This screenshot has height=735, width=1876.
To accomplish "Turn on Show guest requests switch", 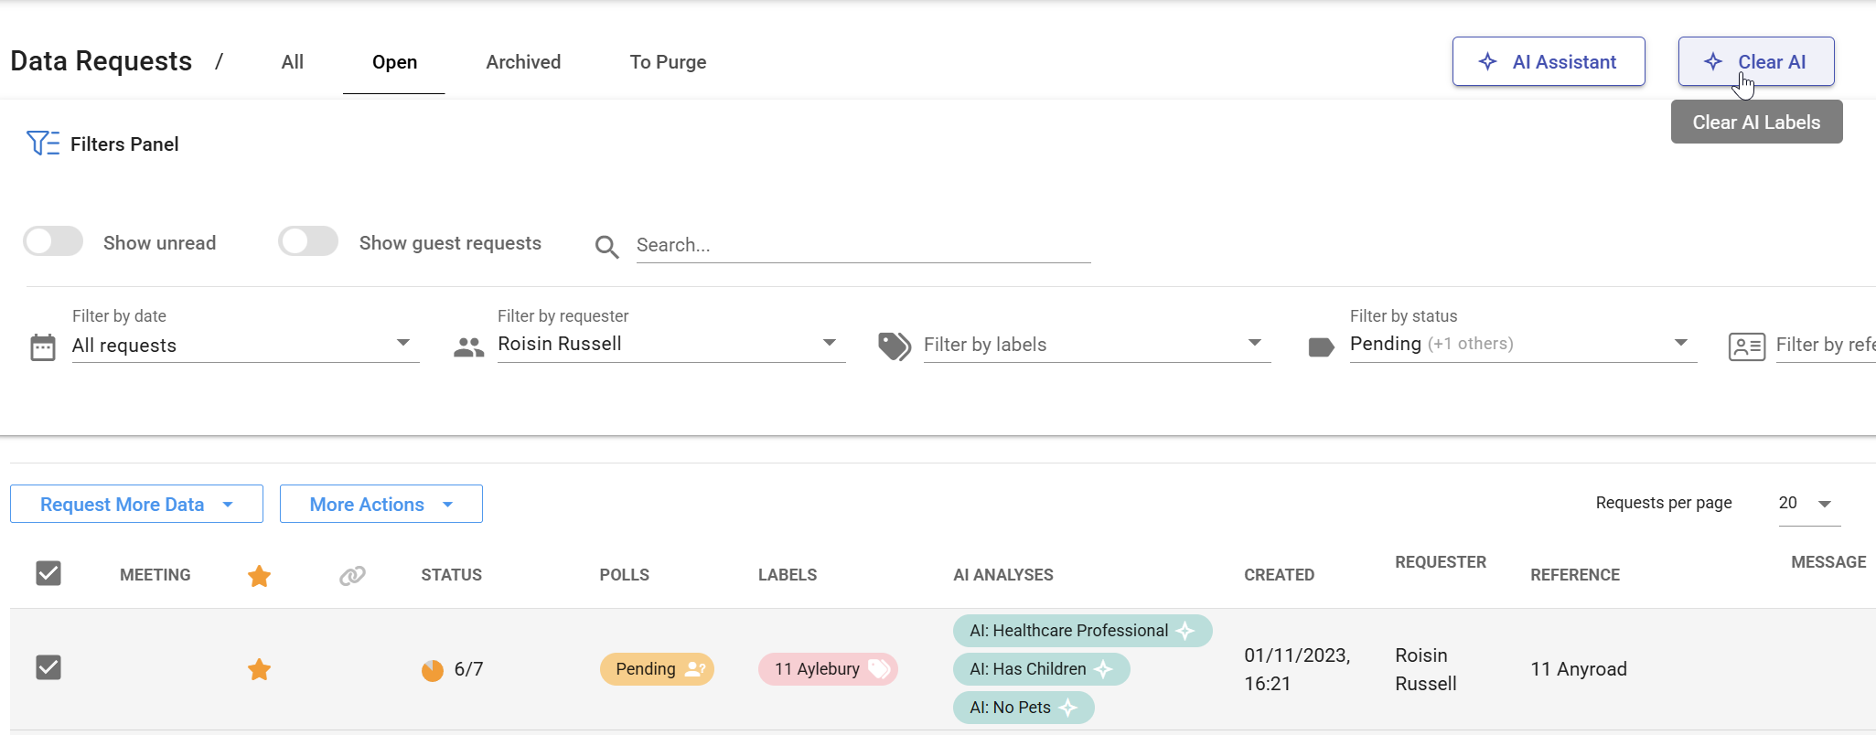I will pyautogui.click(x=308, y=242).
